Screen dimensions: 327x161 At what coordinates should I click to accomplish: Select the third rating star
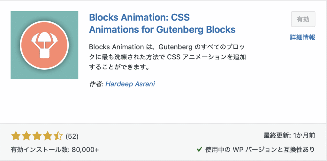37,136
